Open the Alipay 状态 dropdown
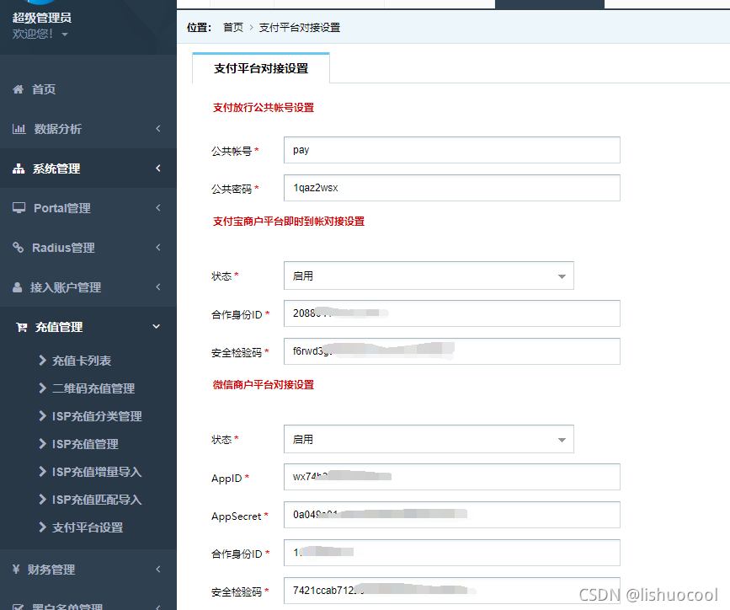Viewport: 730px width, 610px height. pyautogui.click(x=429, y=276)
